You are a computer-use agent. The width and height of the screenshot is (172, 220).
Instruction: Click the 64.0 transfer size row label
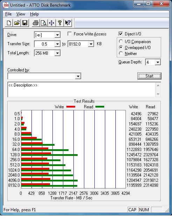click(16, 150)
